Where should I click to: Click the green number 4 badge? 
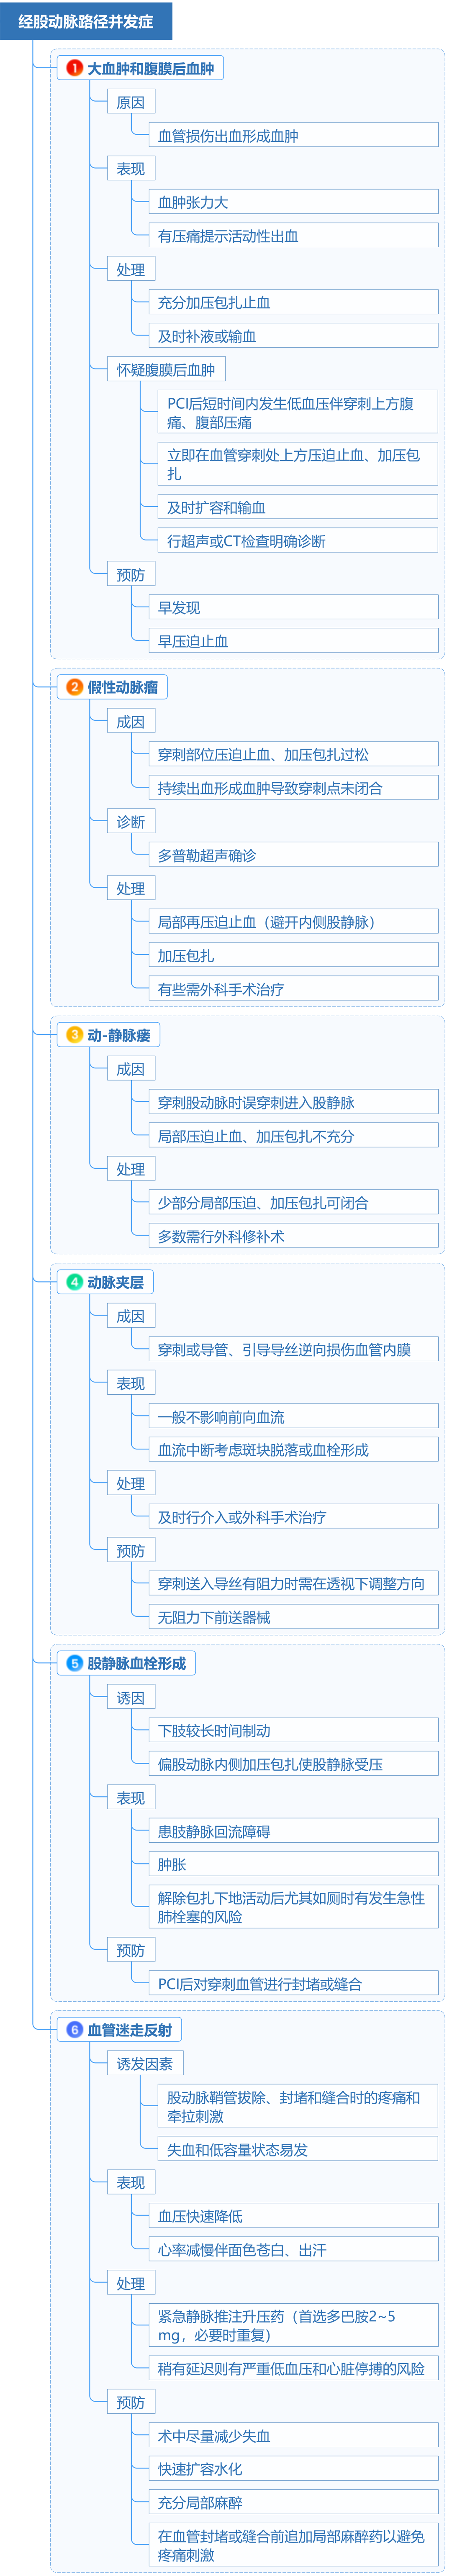pyautogui.click(x=74, y=1282)
